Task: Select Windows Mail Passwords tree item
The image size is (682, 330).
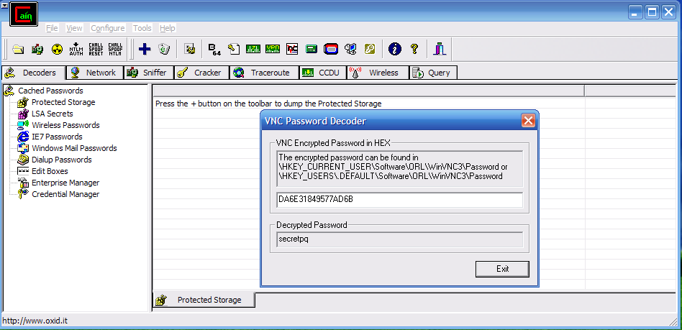Action: [x=74, y=148]
